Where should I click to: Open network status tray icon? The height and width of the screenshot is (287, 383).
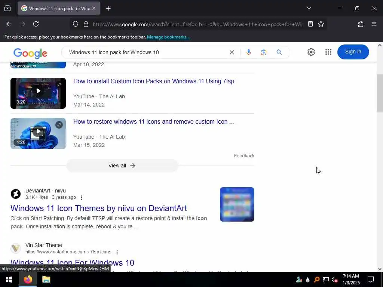[x=325, y=280]
